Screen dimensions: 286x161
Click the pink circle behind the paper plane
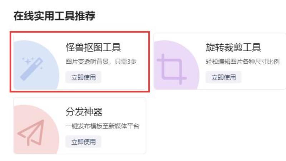[x=36, y=130]
